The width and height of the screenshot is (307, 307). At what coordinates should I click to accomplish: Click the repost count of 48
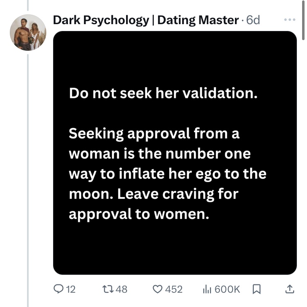tap(122, 289)
